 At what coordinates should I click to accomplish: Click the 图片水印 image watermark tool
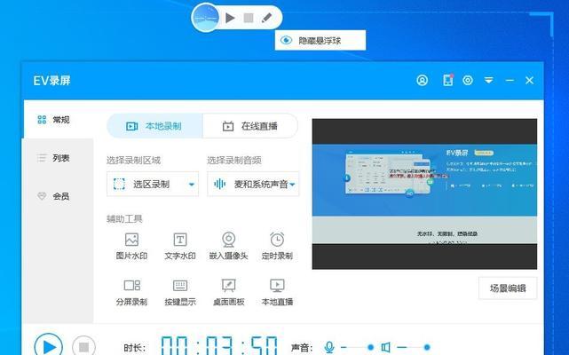pos(131,246)
